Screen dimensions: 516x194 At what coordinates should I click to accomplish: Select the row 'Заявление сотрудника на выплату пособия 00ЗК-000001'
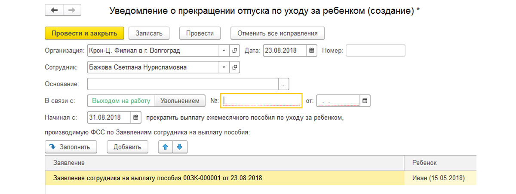click(x=157, y=178)
